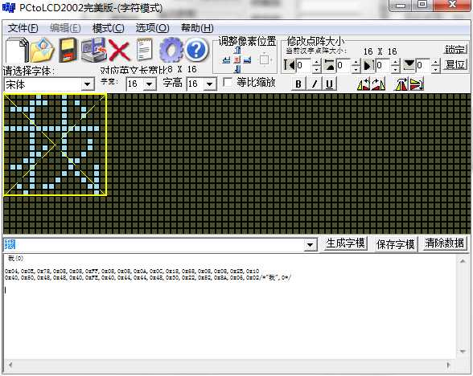Open the 模式(C) menu
This screenshot has height=376, width=473.
pyautogui.click(x=108, y=28)
